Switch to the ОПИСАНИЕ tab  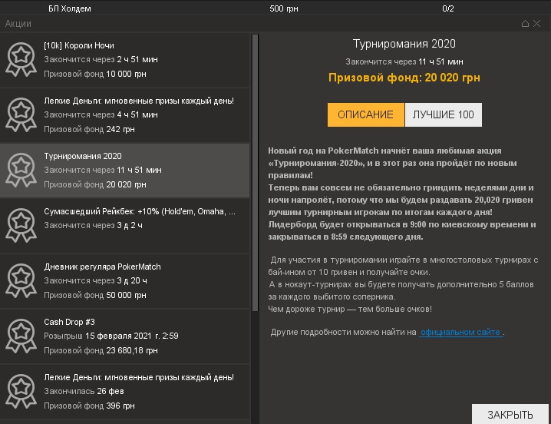point(366,114)
